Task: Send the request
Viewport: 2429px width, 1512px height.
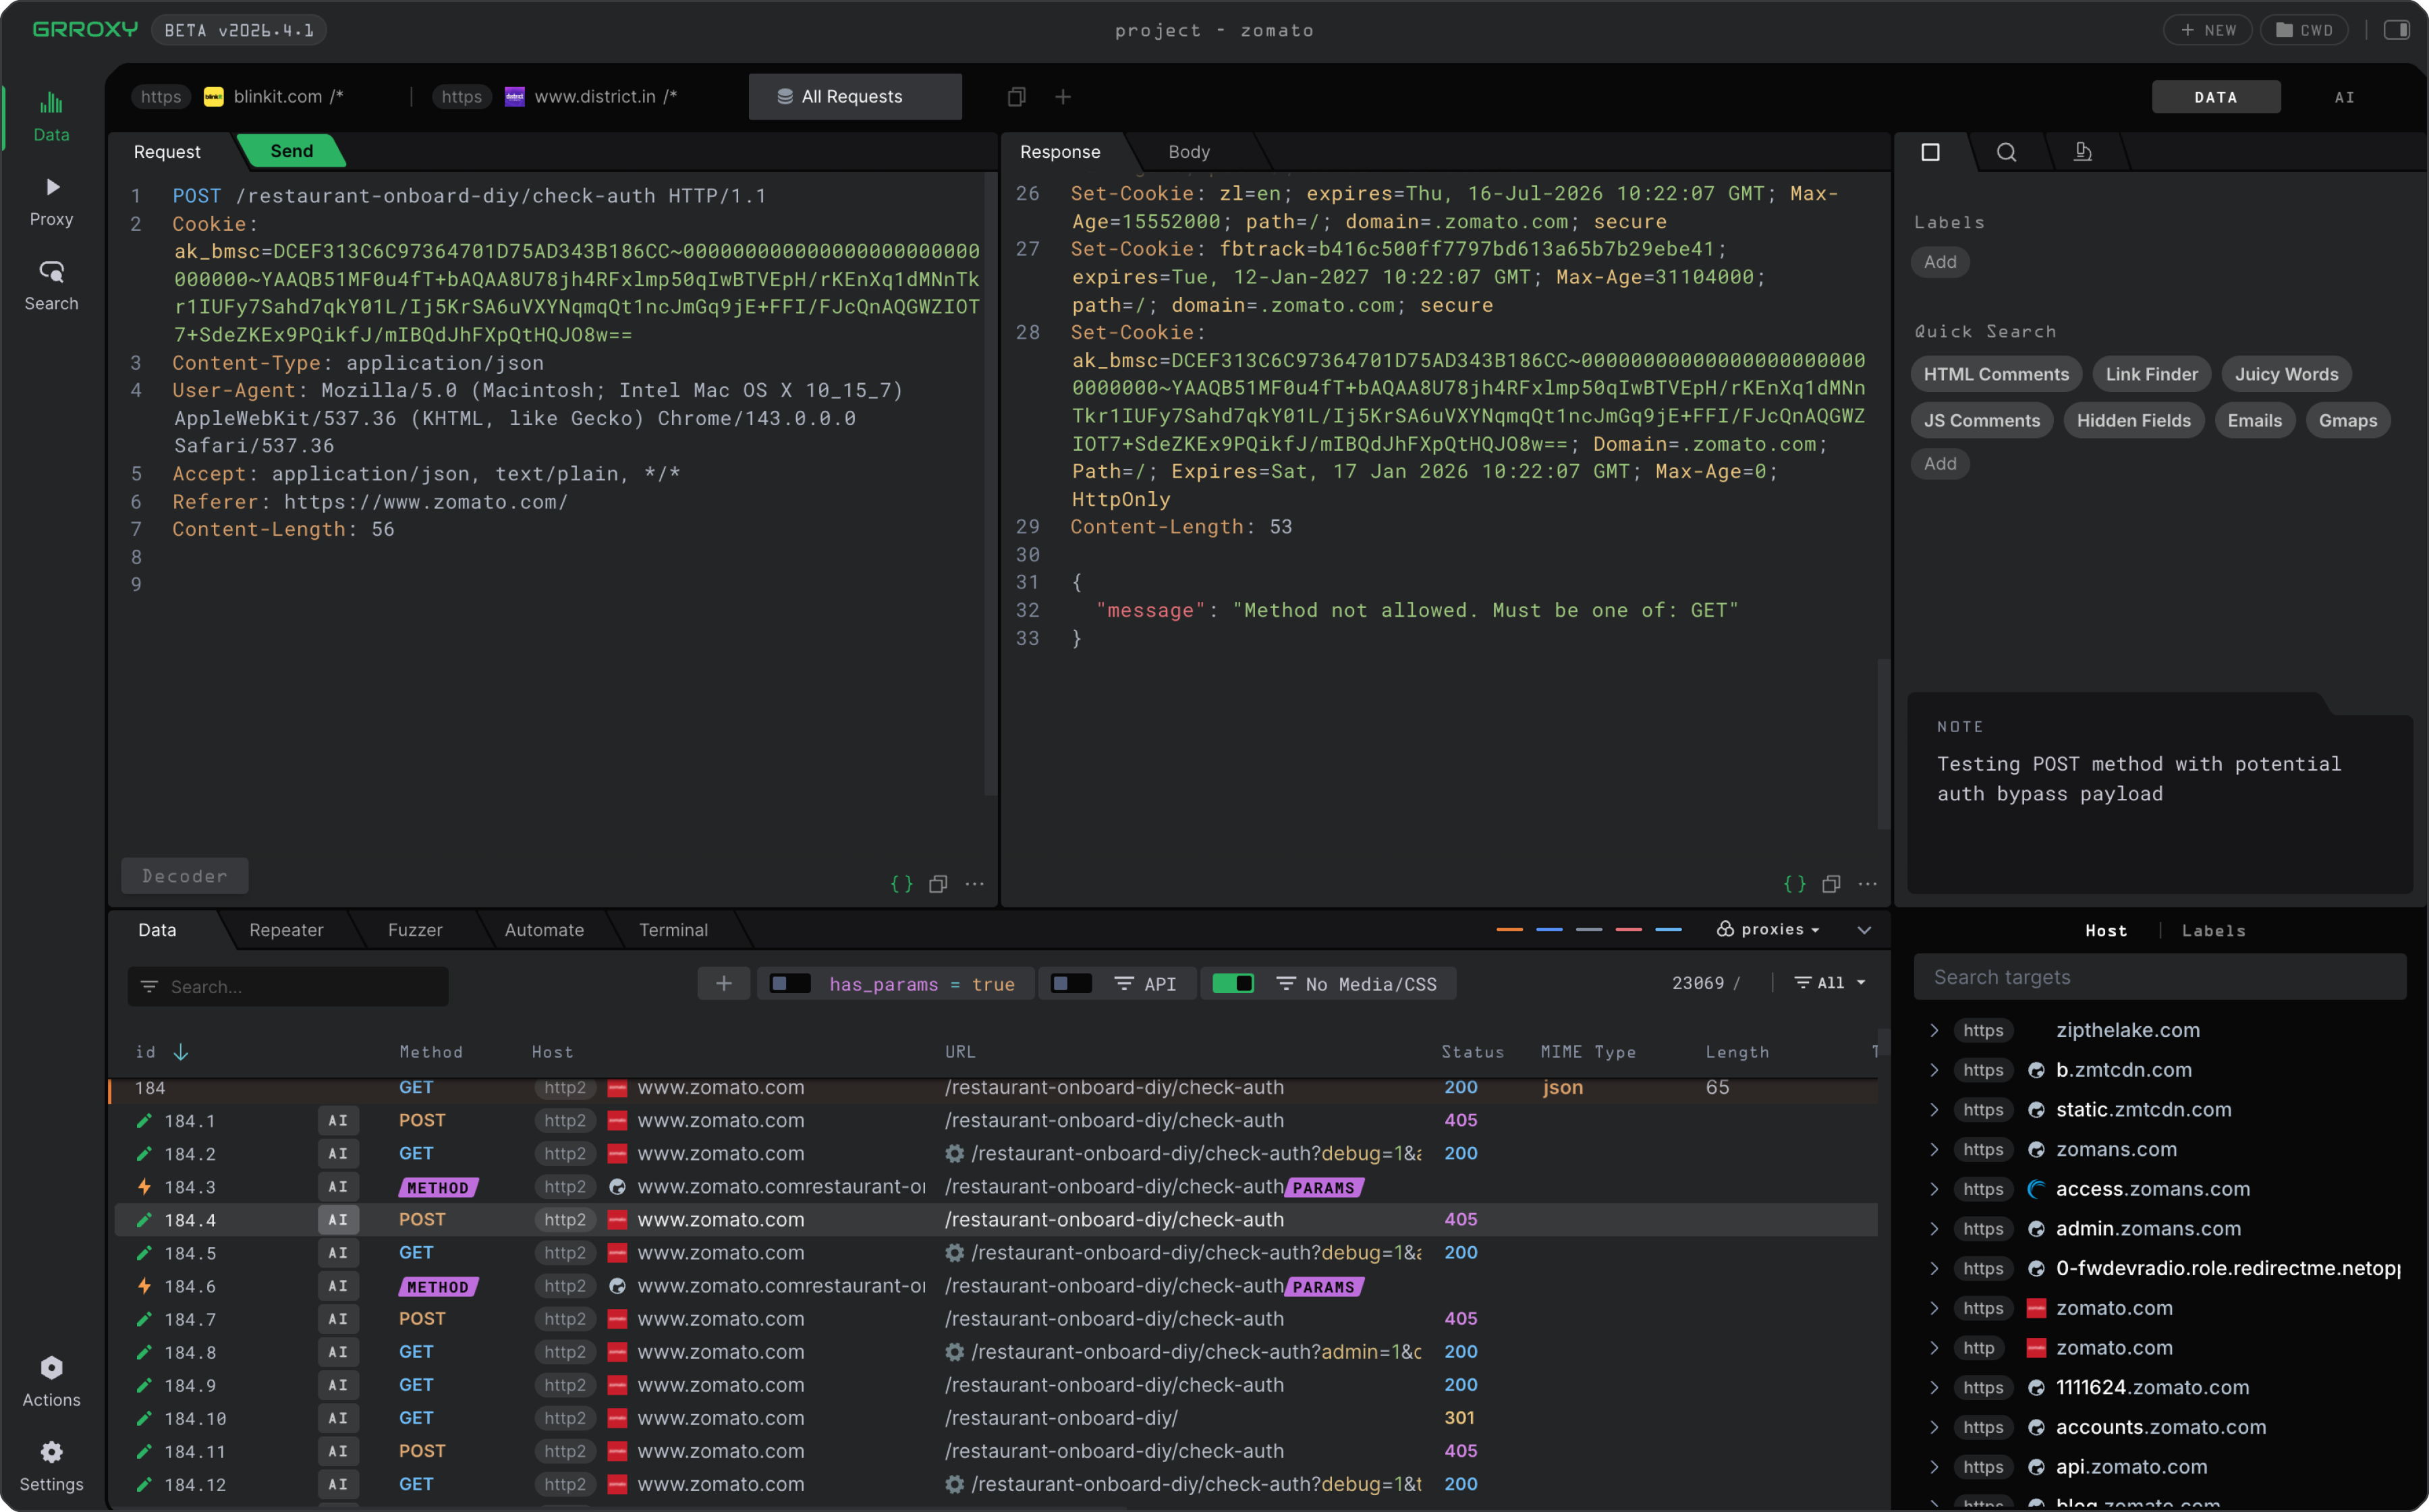Action: (x=291, y=151)
